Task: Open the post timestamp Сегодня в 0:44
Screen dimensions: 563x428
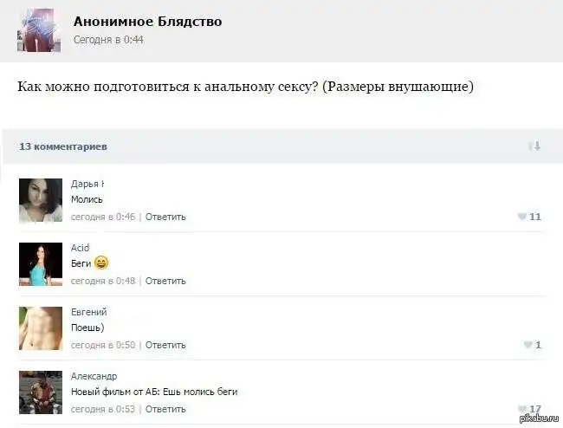Action: 108,40
